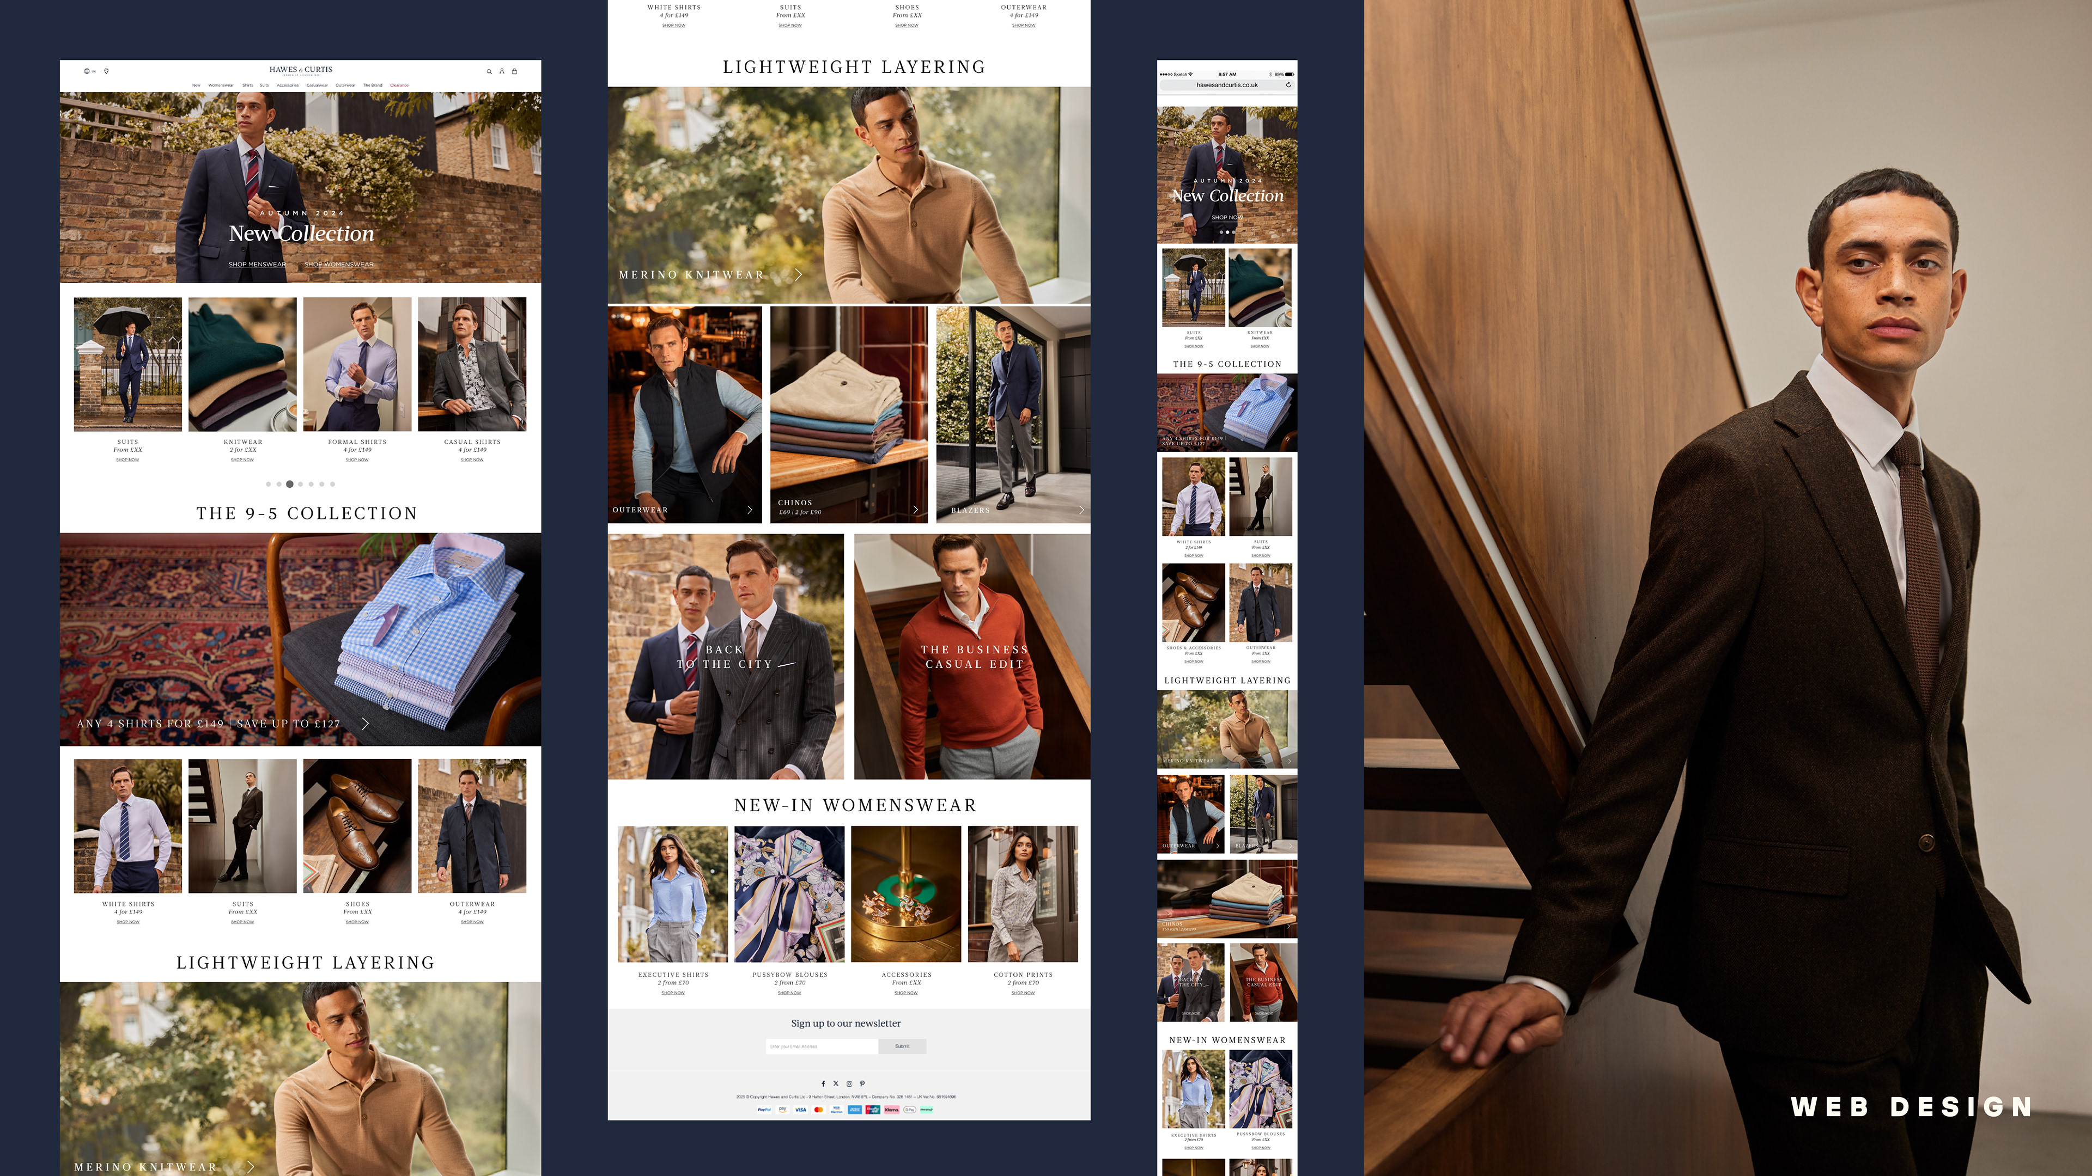Open the Clearance menu item
Image resolution: width=2092 pixels, height=1176 pixels.
(x=399, y=85)
